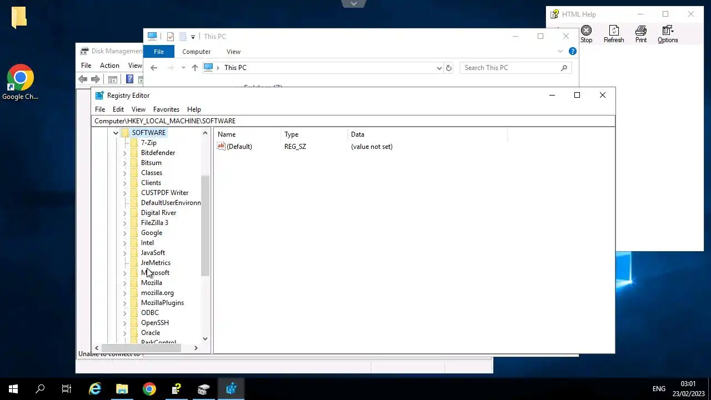
Task: Open the Computer tab in This PC
Action: click(196, 52)
